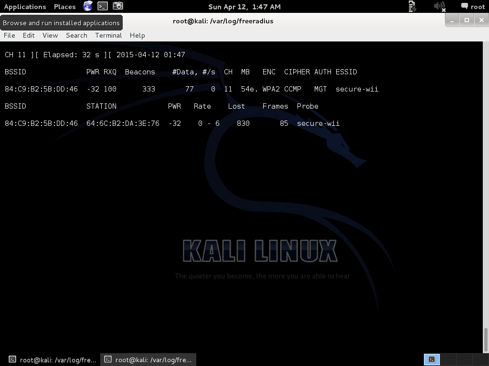
Task: Open the Terminal menu
Action: click(x=108, y=35)
